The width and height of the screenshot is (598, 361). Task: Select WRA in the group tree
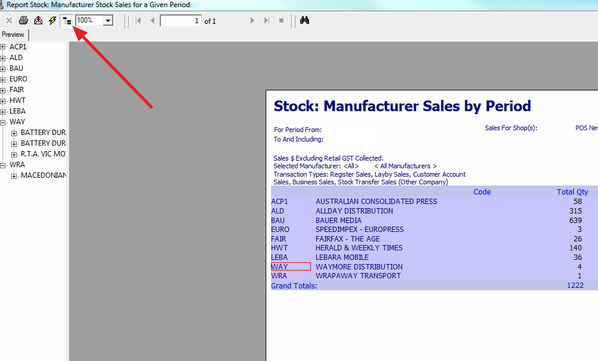tap(17, 165)
